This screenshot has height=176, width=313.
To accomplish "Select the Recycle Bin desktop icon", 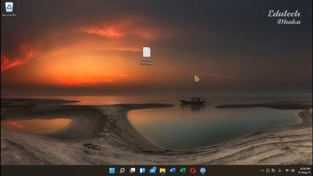I will coord(9,9).
